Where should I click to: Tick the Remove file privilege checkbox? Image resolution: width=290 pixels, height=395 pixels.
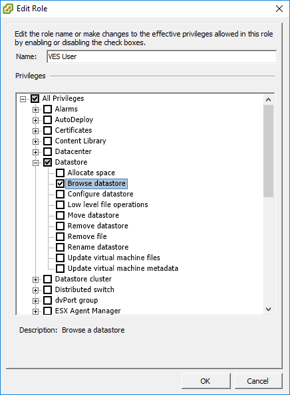click(60, 236)
